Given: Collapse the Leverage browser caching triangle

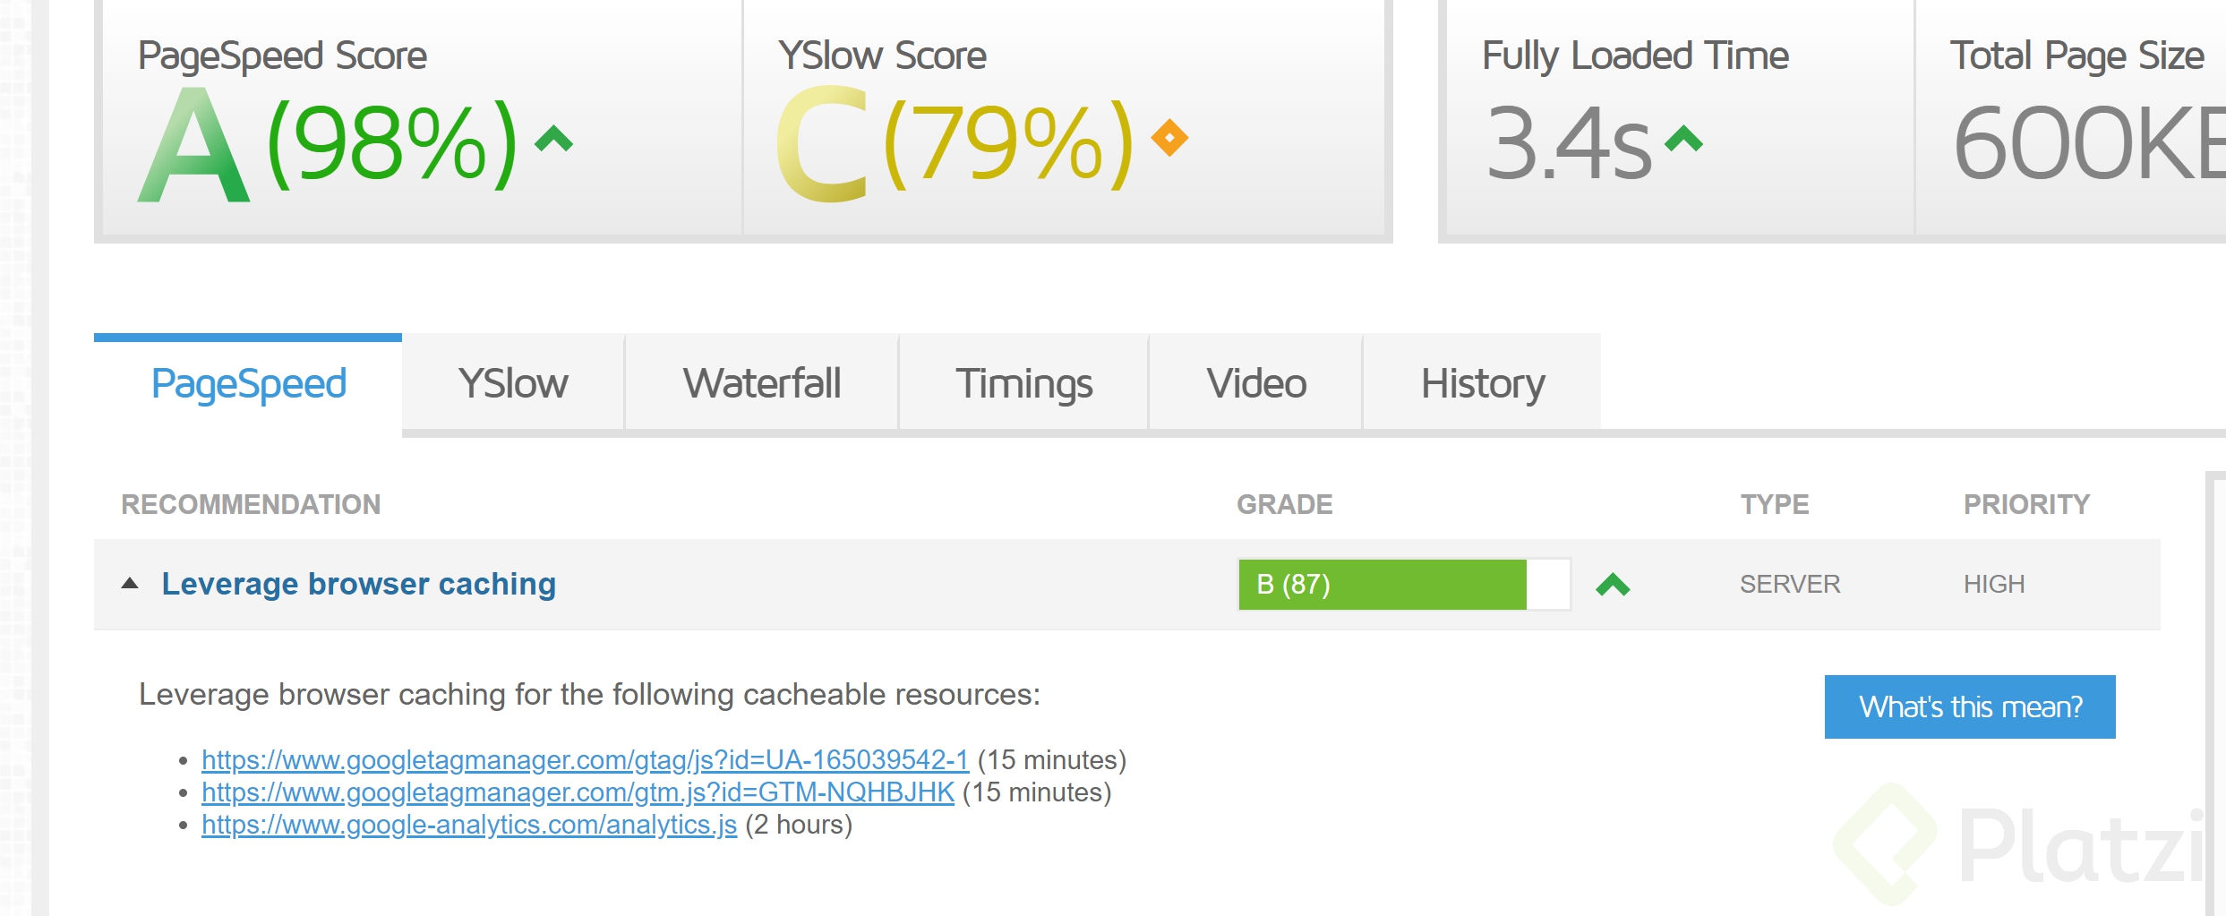Looking at the screenshot, I should click(x=130, y=583).
